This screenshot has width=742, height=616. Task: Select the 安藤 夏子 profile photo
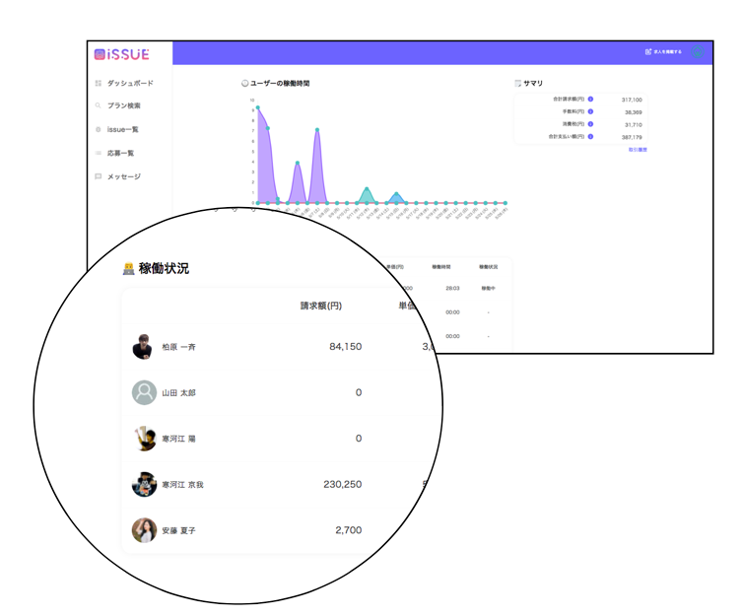click(144, 530)
